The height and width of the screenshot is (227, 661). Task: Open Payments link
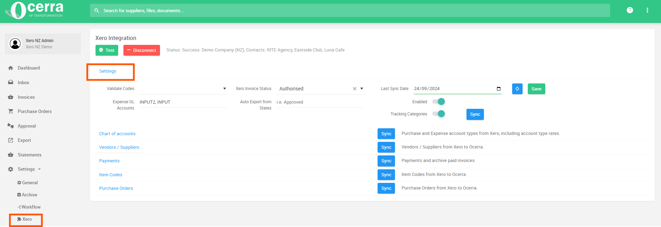coord(109,161)
